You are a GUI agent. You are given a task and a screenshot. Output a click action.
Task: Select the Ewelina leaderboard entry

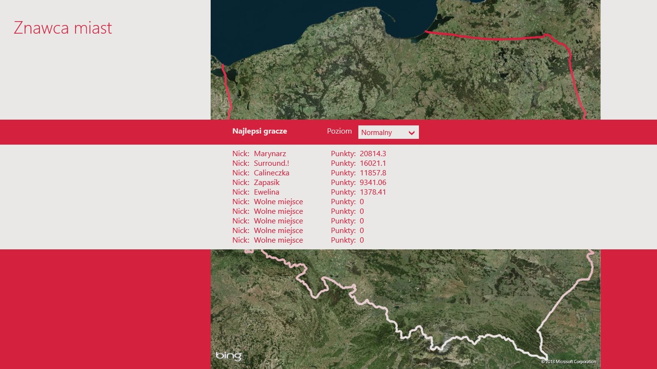coord(266,192)
